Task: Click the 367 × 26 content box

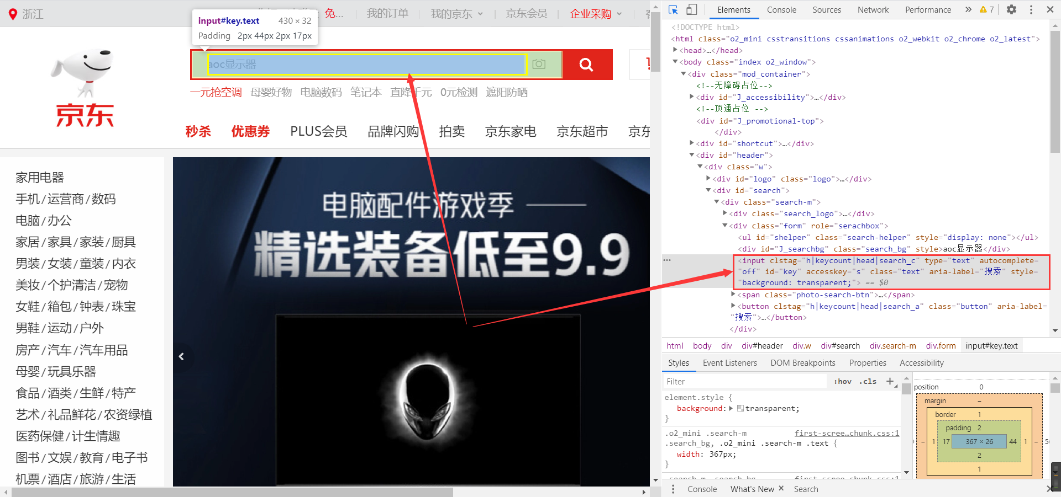Action: pyautogui.click(x=979, y=441)
